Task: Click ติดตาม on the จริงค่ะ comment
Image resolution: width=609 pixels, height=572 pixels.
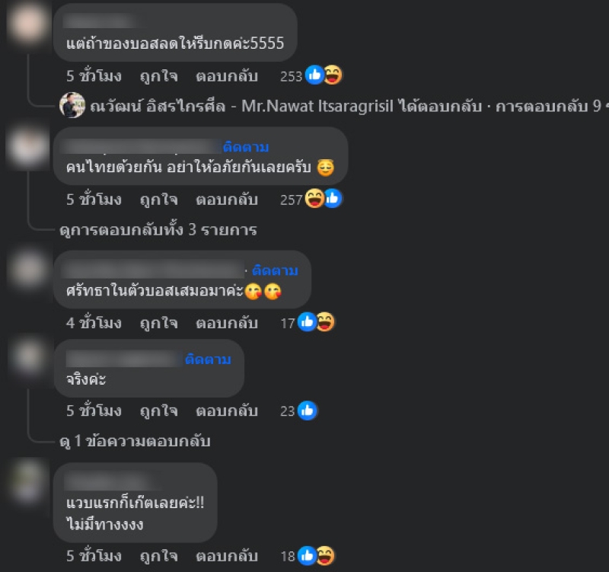Action: point(208,359)
